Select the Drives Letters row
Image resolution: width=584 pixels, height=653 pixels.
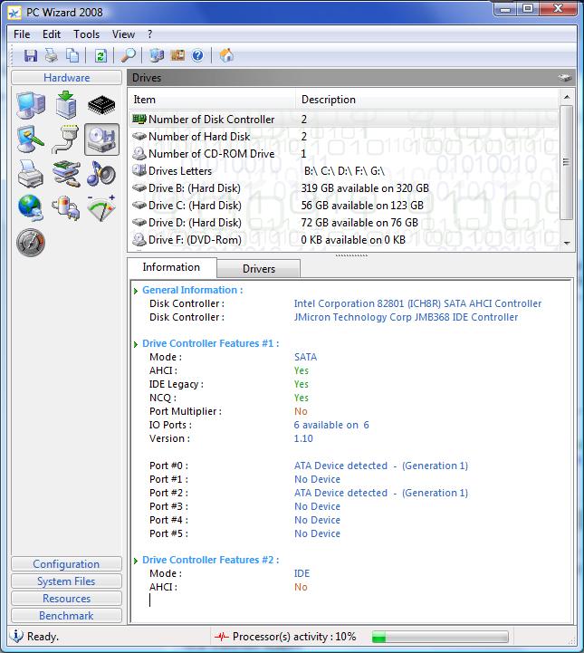343,171
